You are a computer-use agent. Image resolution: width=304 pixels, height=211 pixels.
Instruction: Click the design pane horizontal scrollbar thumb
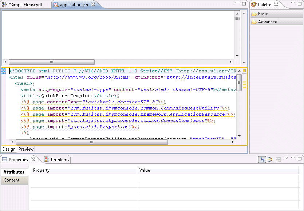coord(52,62)
